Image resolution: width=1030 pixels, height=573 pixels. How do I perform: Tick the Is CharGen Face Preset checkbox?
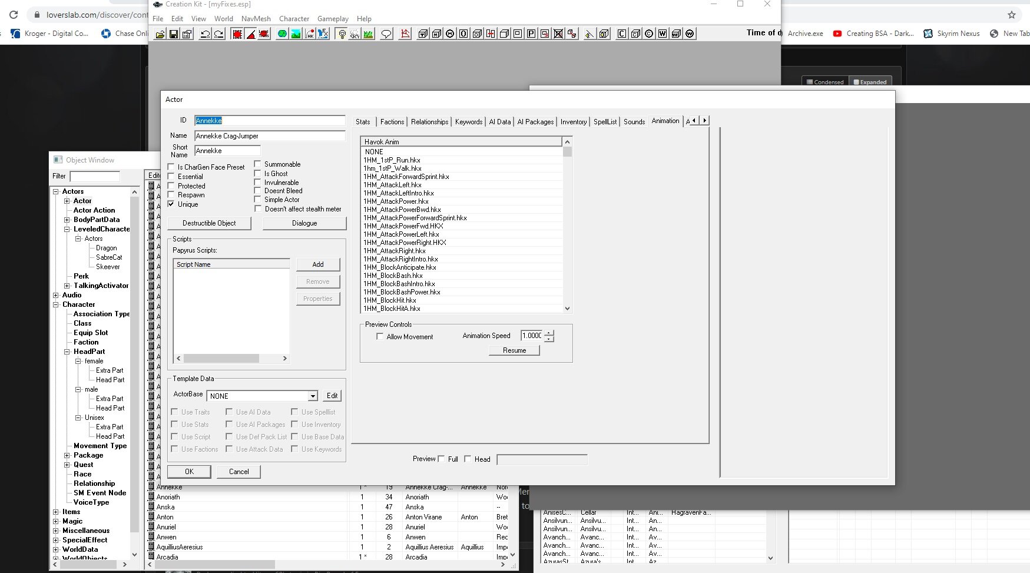point(171,167)
